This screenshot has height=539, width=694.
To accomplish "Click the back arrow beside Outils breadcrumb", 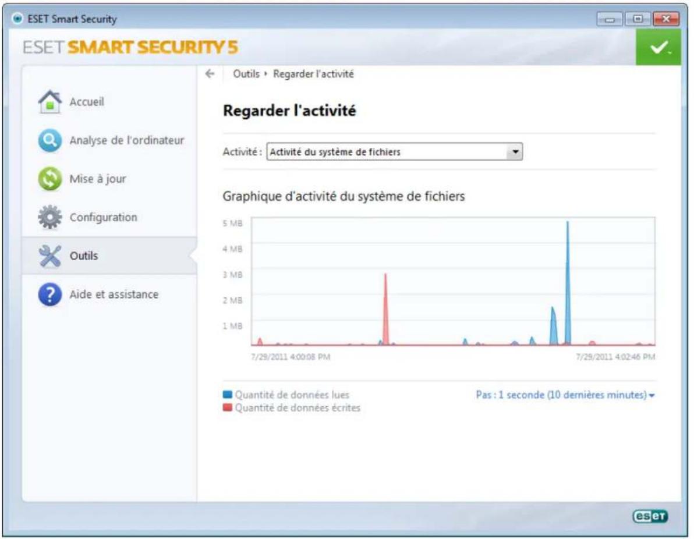I will 210,74.
